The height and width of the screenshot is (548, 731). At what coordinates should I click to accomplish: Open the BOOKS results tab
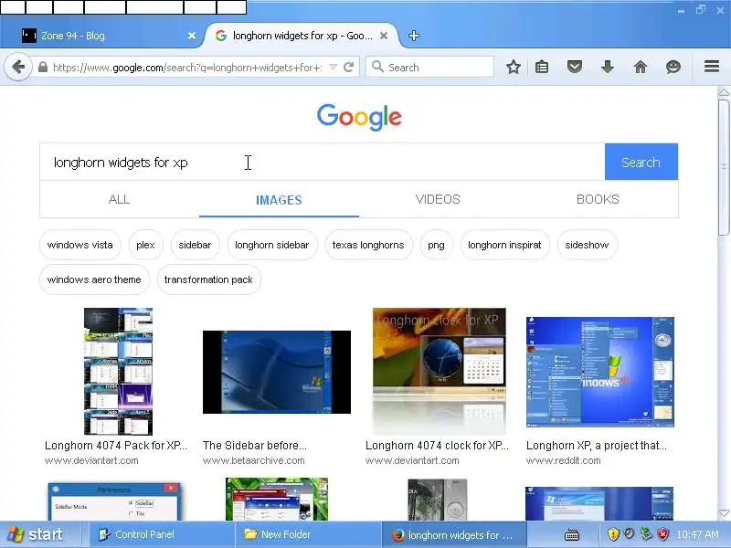pyautogui.click(x=598, y=199)
